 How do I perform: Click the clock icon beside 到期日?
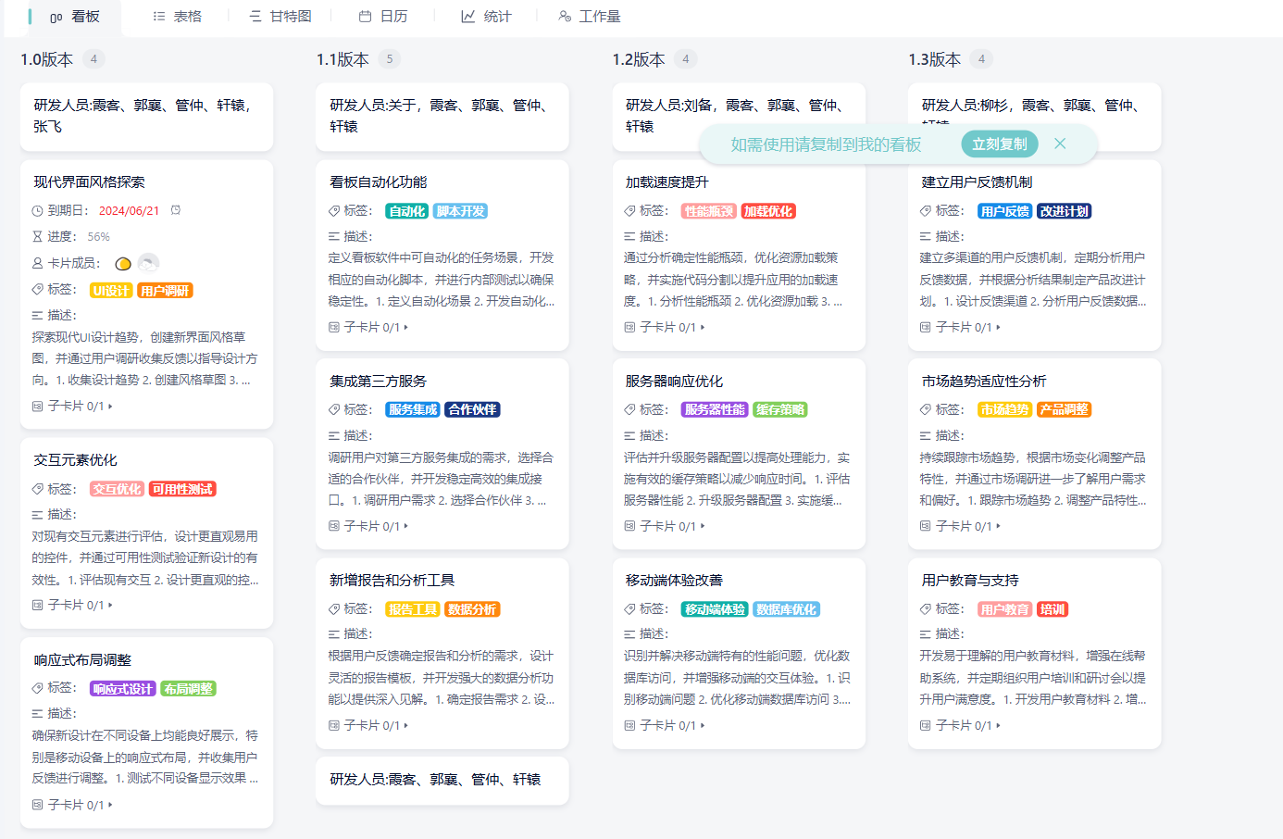(38, 210)
